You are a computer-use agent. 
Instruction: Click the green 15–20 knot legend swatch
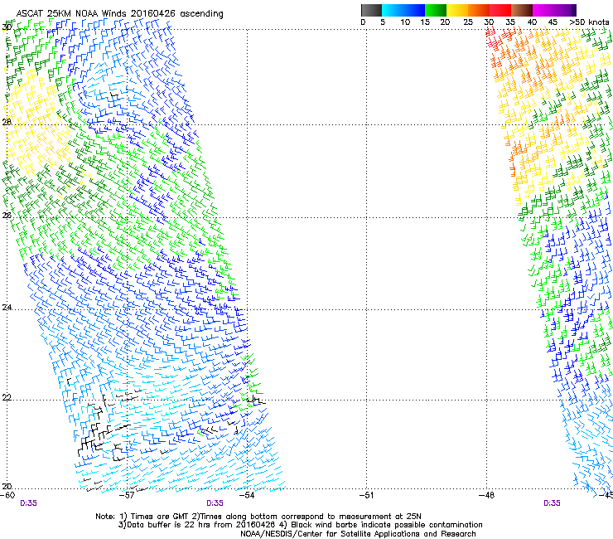(x=436, y=10)
